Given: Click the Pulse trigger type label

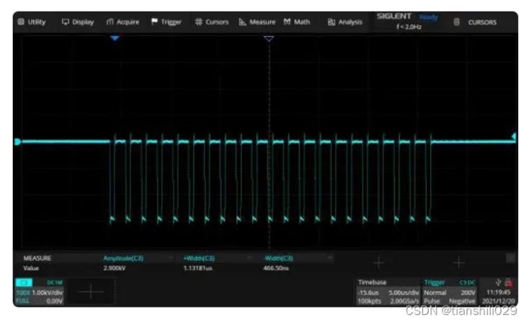Looking at the screenshot, I should [432, 301].
